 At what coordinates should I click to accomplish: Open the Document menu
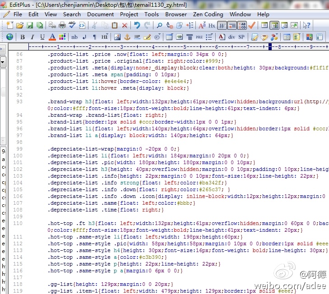point(100,14)
